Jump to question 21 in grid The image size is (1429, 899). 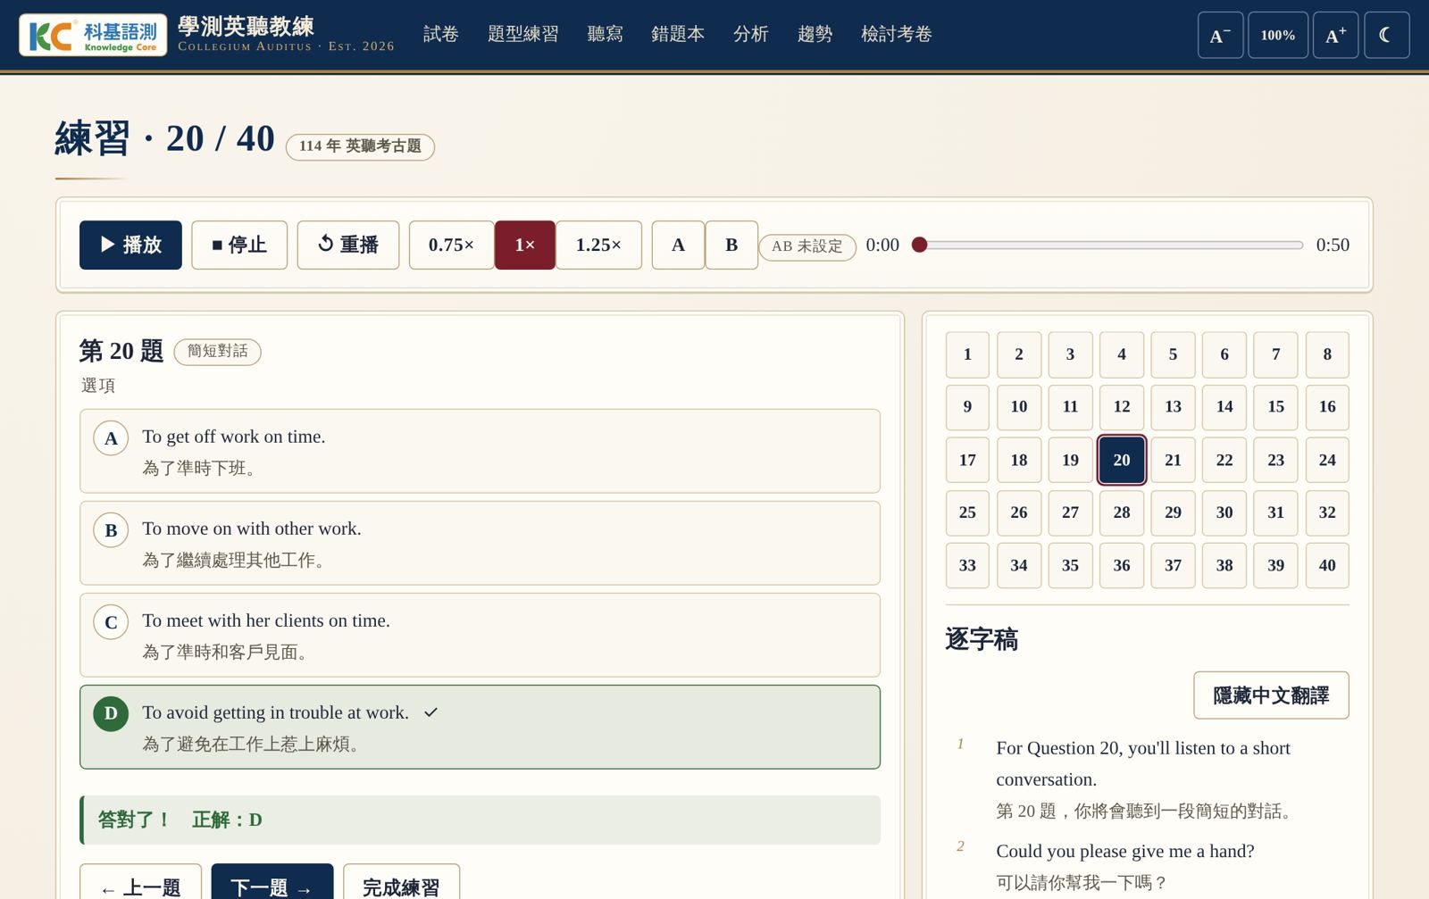click(x=1173, y=460)
